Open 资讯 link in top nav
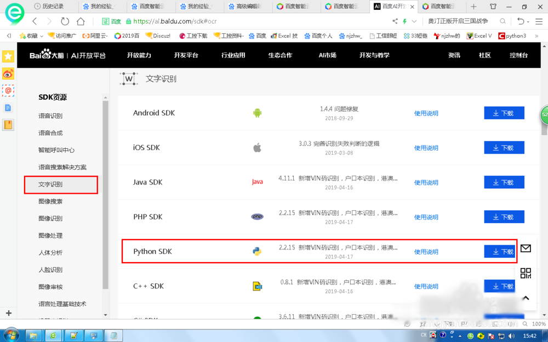Screen dimensions: 548x342 pyautogui.click(x=454, y=55)
